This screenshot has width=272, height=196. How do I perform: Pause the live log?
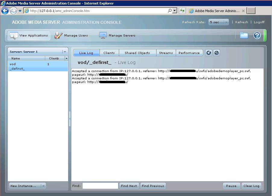point(231,186)
